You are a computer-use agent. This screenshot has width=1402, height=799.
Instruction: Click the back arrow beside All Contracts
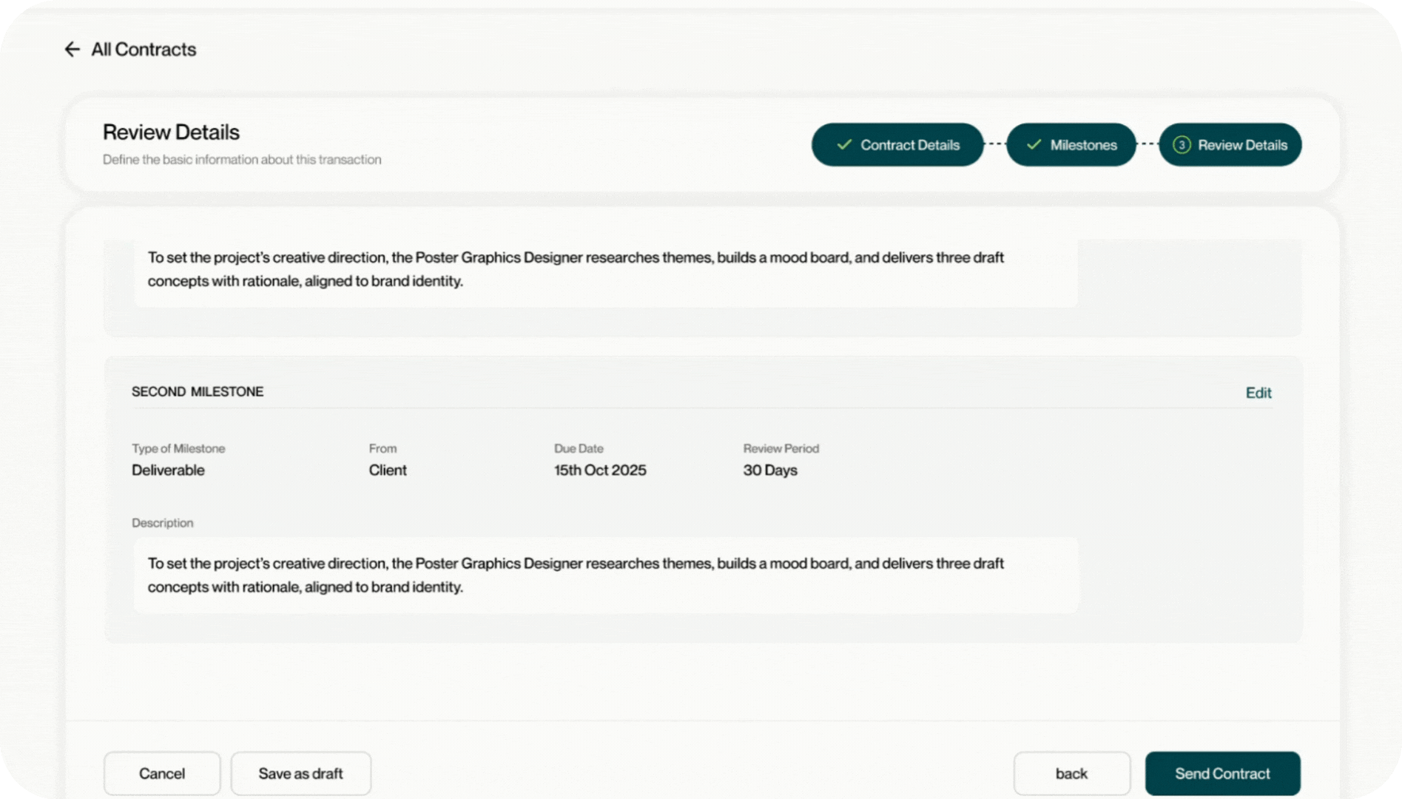pos(72,49)
